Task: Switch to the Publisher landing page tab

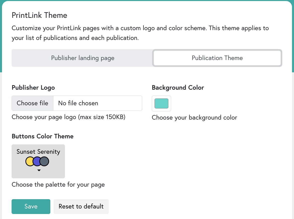Action: point(83,58)
